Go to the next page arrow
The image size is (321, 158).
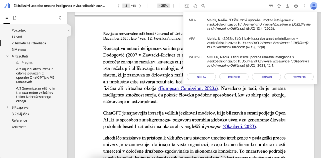[x=140, y=6]
